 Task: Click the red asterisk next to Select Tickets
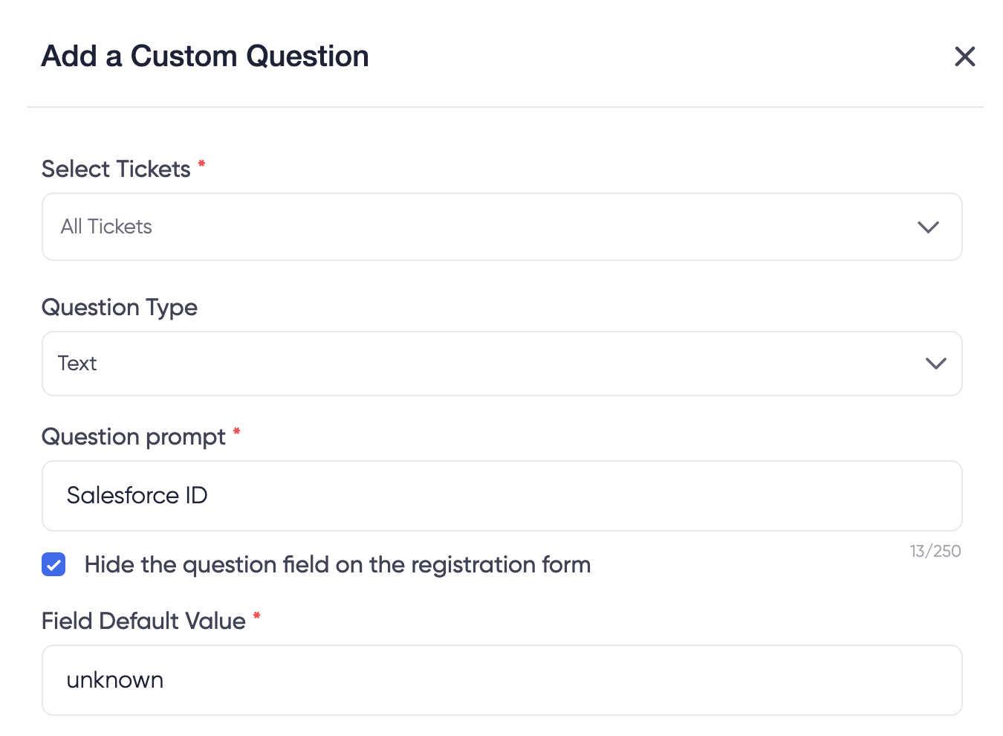point(201,164)
